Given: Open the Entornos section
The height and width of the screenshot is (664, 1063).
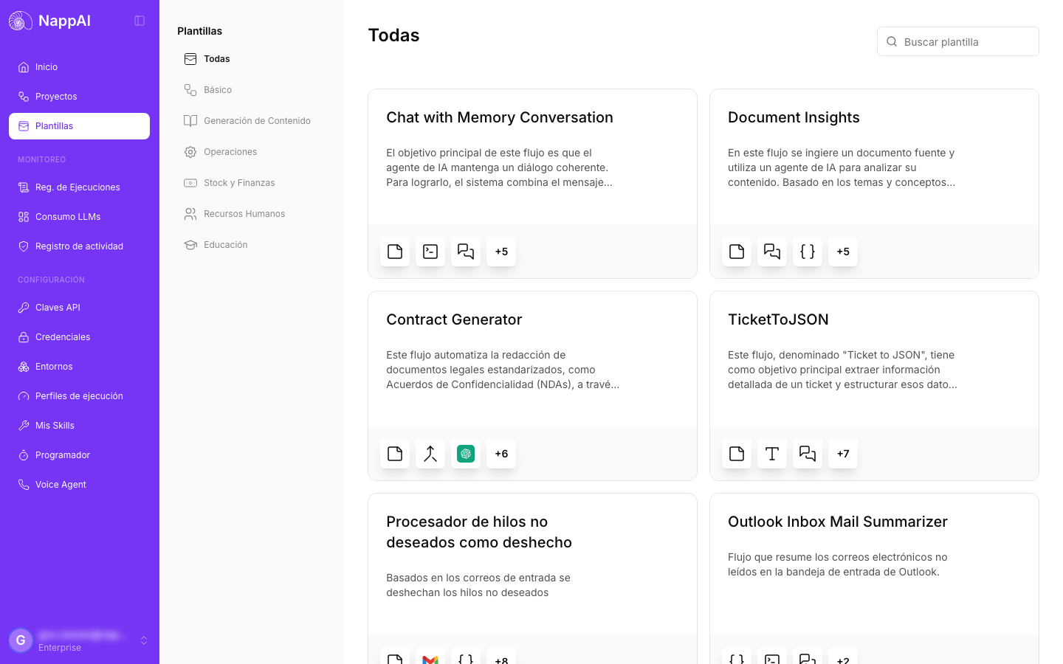Looking at the screenshot, I should coord(80,367).
